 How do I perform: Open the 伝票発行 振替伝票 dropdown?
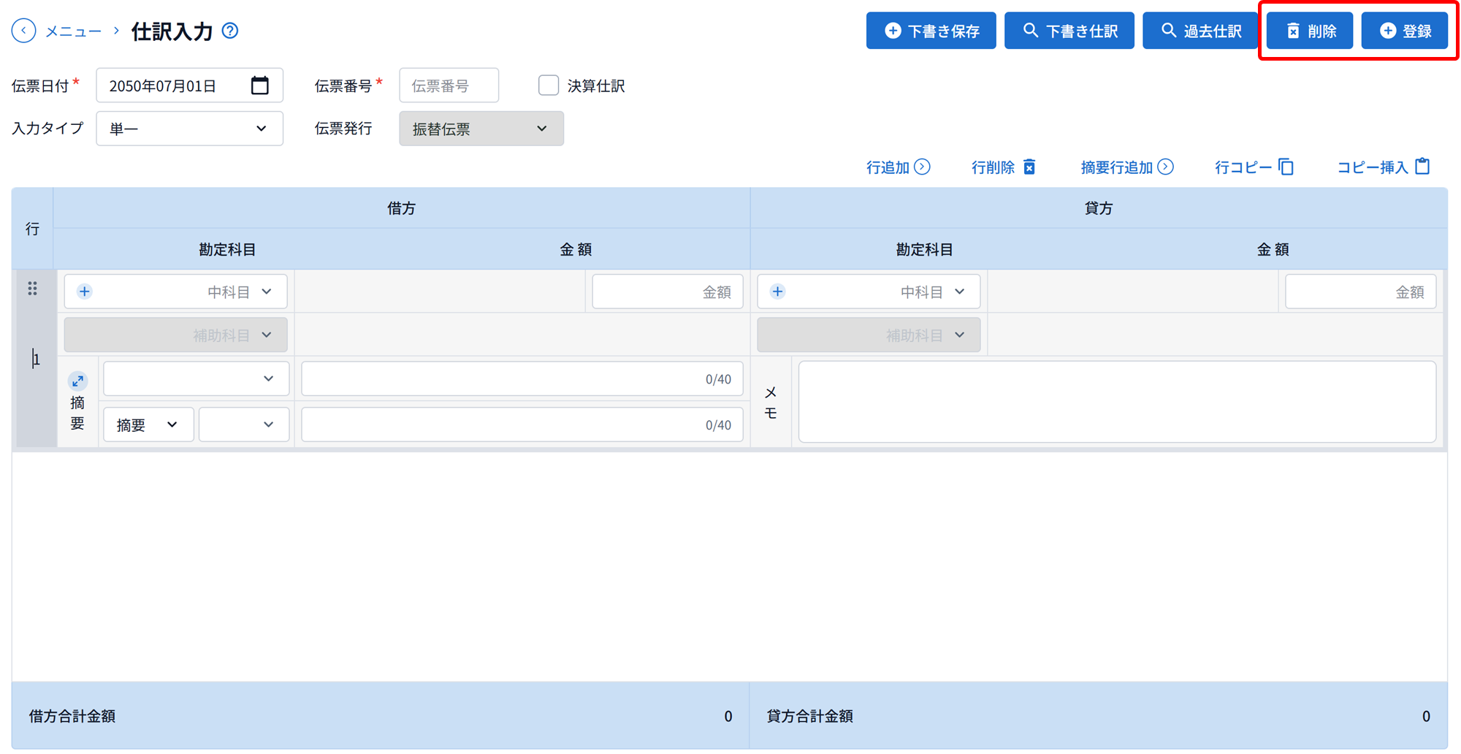[481, 129]
